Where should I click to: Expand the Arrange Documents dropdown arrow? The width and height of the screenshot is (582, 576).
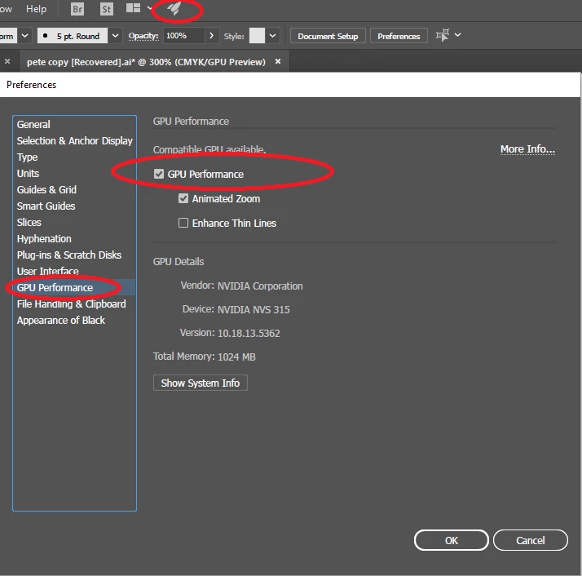[x=149, y=8]
